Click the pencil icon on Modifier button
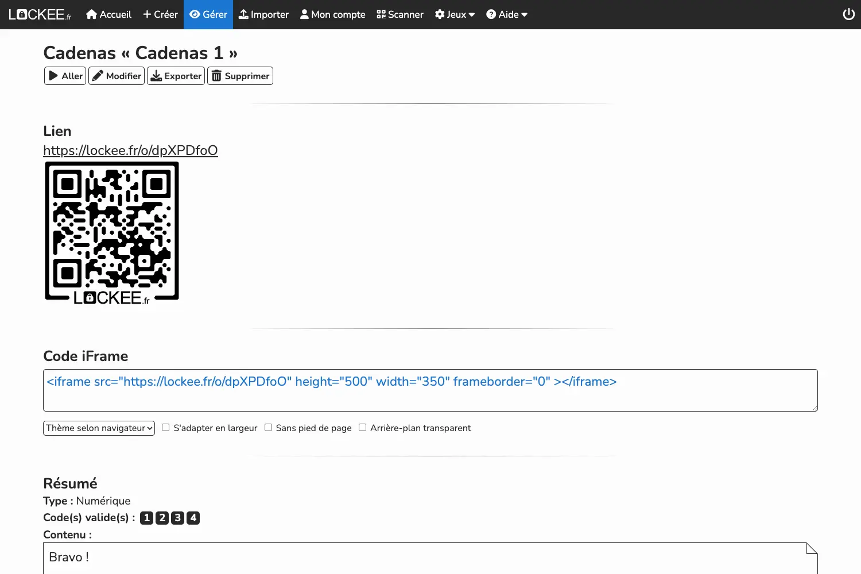861x574 pixels. (x=98, y=76)
